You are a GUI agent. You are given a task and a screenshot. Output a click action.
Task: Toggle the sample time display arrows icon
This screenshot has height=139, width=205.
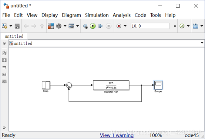4,67
